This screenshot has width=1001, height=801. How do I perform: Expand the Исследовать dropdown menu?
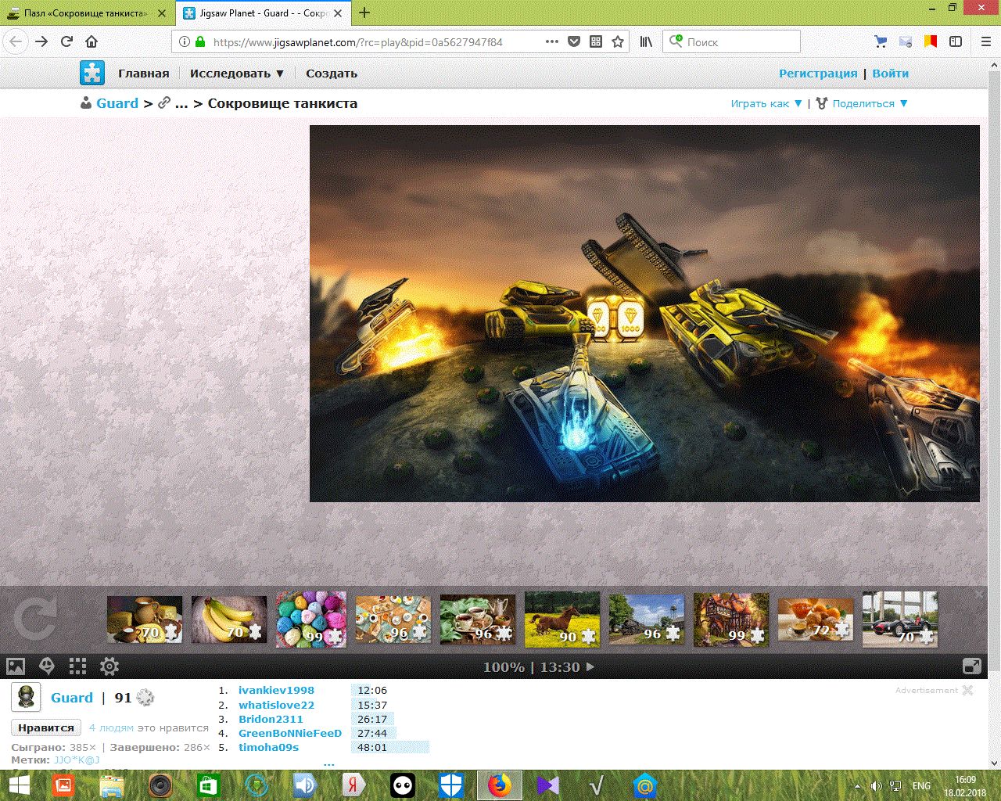tap(237, 74)
